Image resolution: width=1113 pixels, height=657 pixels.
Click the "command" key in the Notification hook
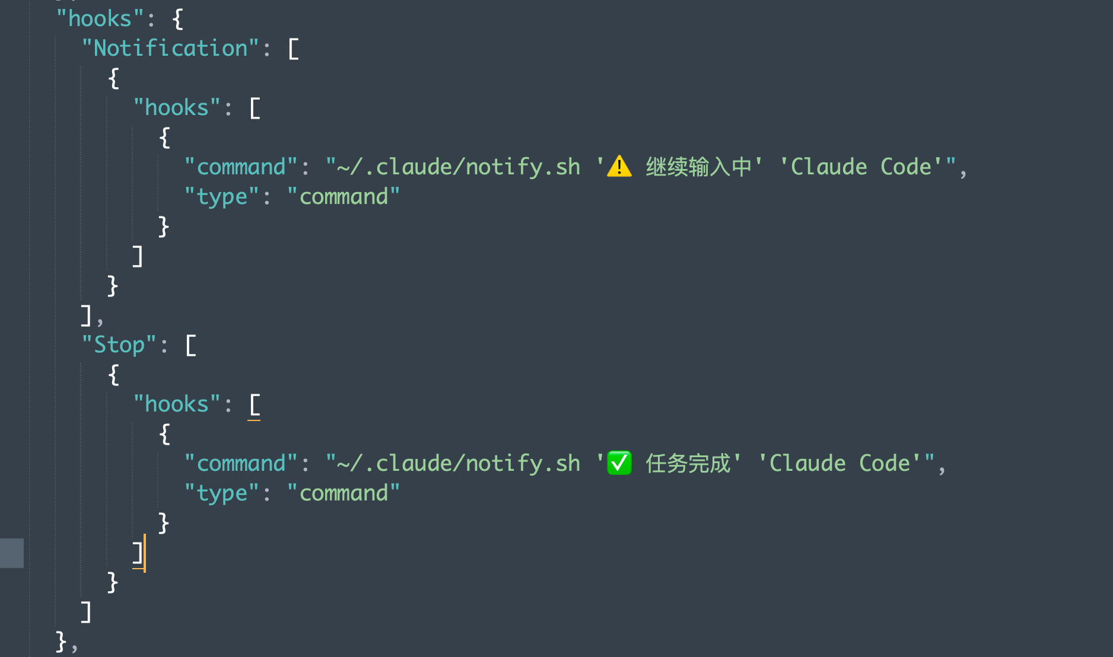pyautogui.click(x=241, y=167)
